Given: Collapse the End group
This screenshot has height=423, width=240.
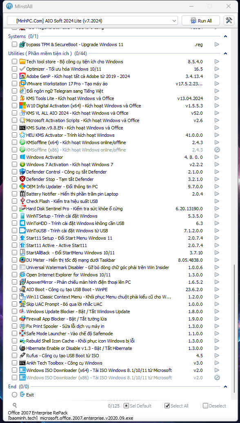Looking at the screenshot, I should coord(226,387).
